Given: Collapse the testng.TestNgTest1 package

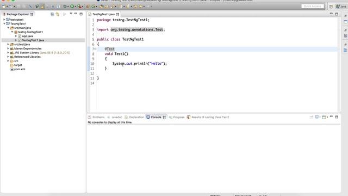Looking at the screenshot, I should 12,32.
